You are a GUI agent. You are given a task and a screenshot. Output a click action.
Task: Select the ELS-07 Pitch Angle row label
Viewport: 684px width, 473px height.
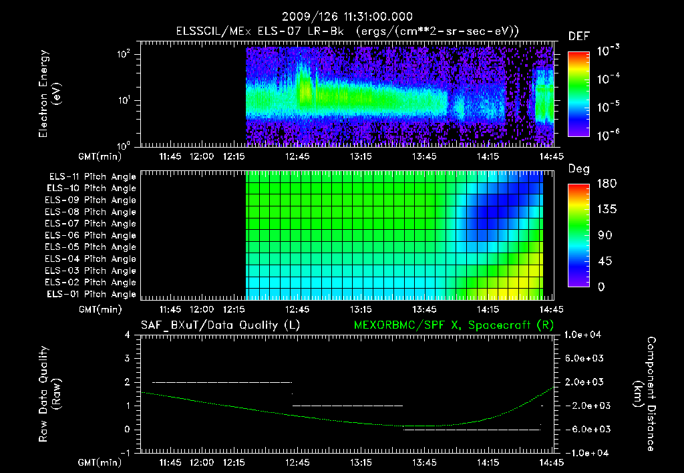(90, 224)
